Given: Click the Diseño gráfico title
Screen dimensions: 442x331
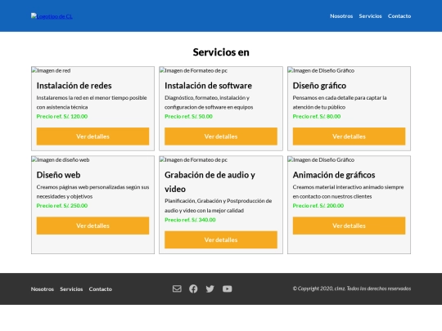Looking at the screenshot, I should [x=319, y=86].
